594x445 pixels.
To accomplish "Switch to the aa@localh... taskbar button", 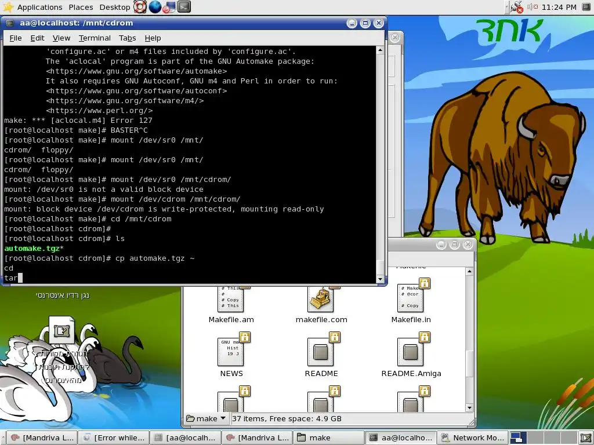I will click(185, 438).
